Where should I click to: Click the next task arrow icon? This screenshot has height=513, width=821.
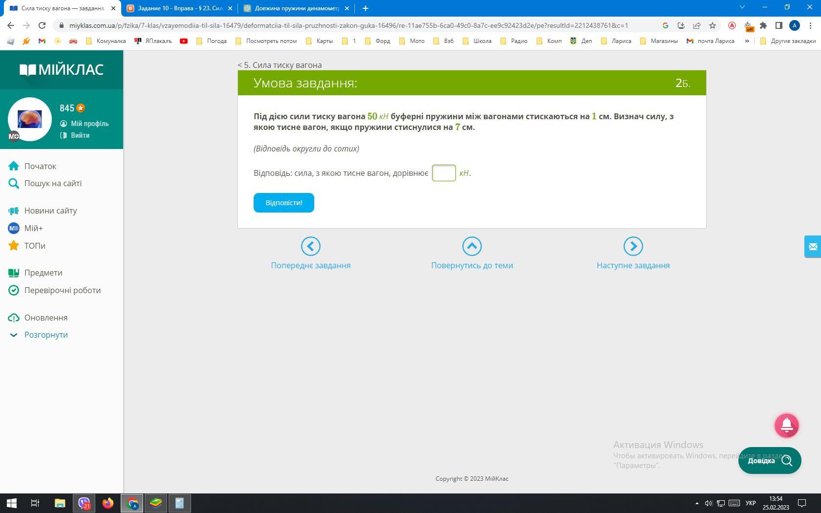[x=633, y=246]
